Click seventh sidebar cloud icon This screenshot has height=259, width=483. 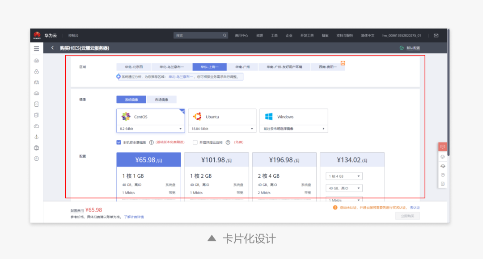(x=36, y=126)
